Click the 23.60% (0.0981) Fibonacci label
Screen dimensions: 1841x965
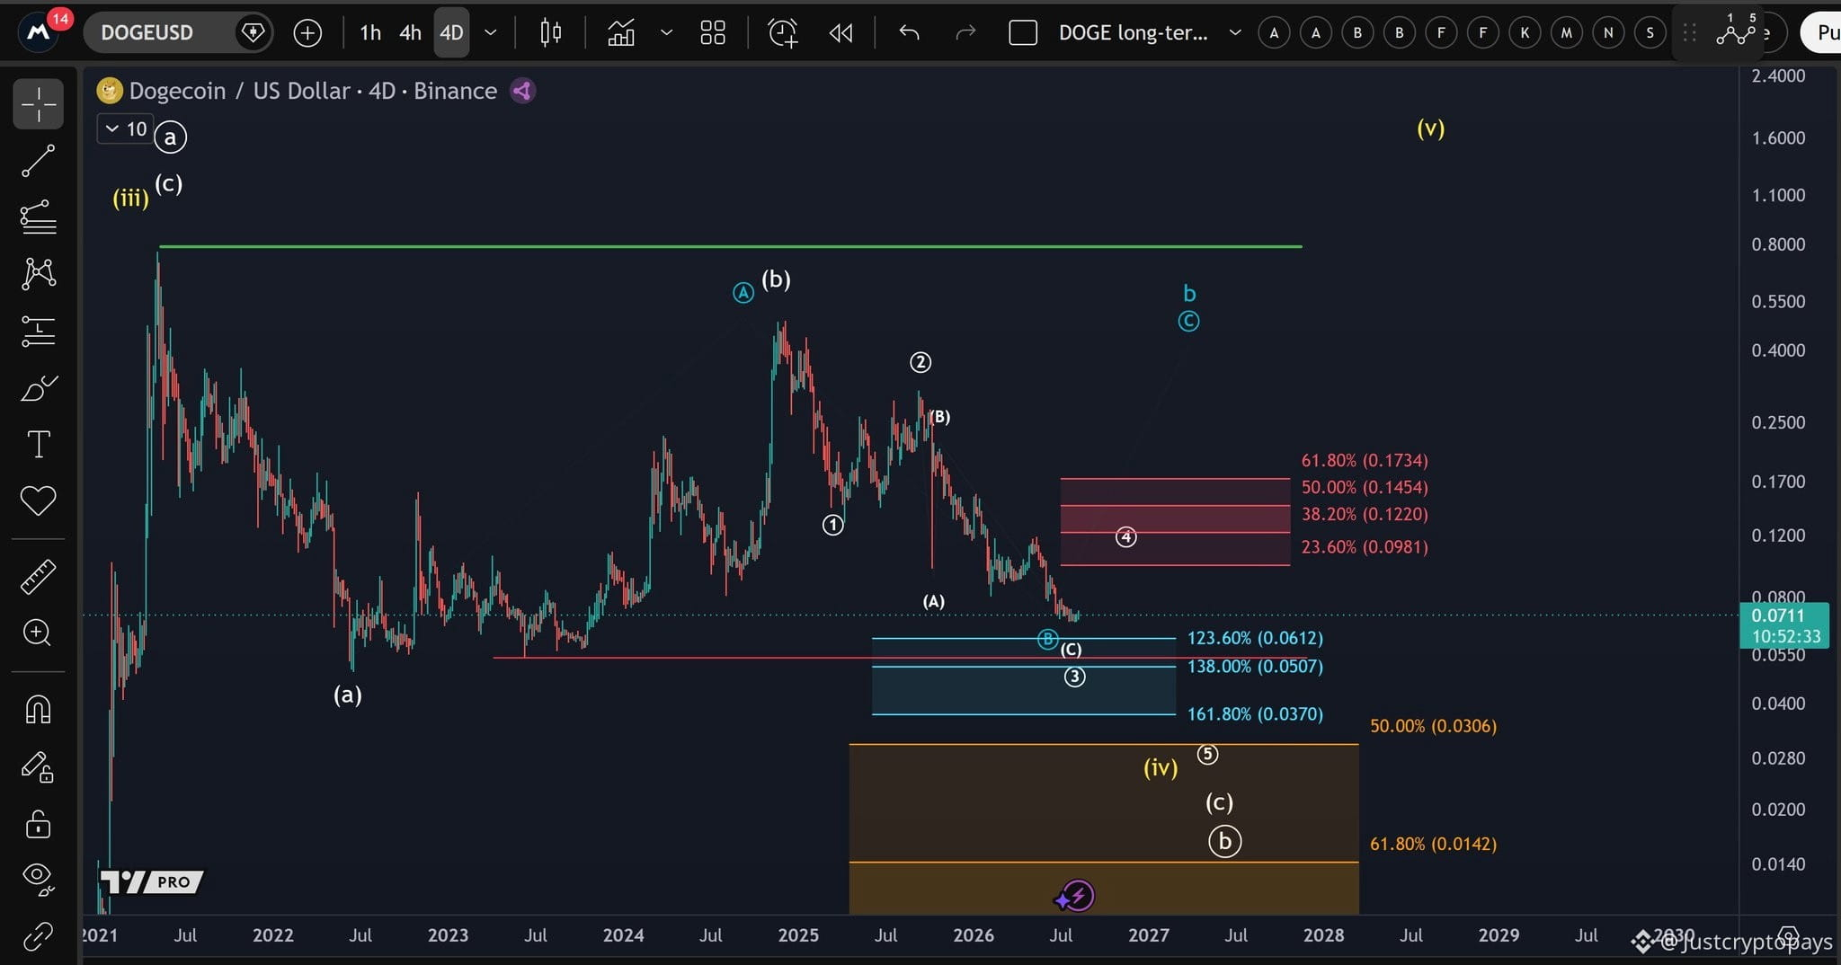[1365, 546]
